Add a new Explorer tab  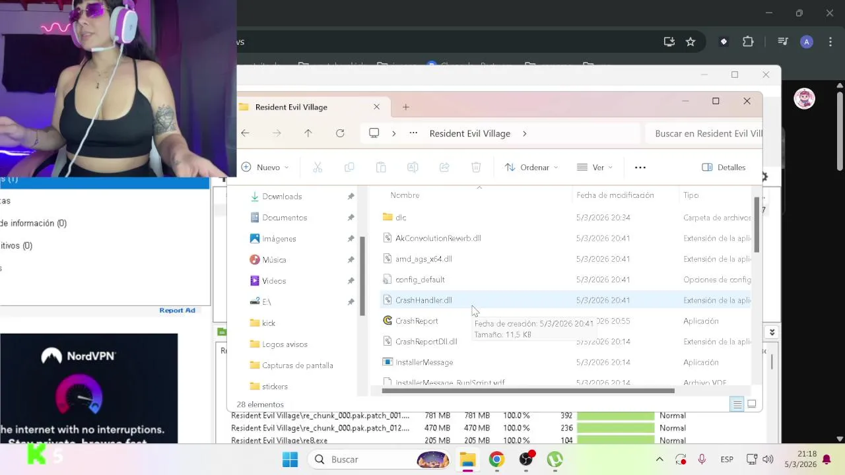406,107
